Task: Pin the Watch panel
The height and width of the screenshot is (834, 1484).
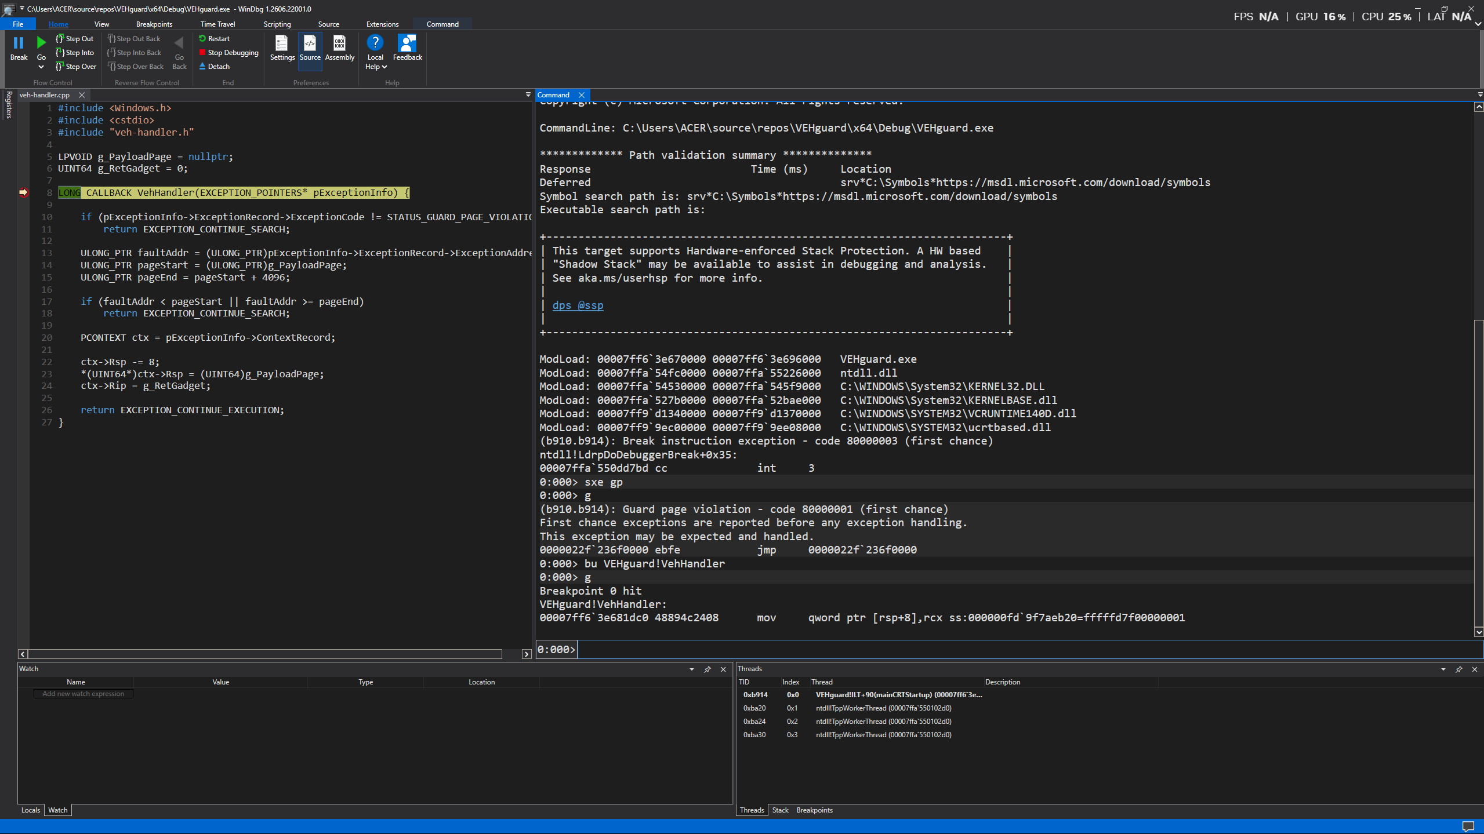Action: pos(707,669)
